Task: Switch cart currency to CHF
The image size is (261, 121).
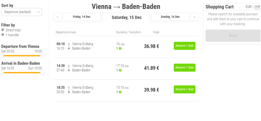Action: coord(257,7)
